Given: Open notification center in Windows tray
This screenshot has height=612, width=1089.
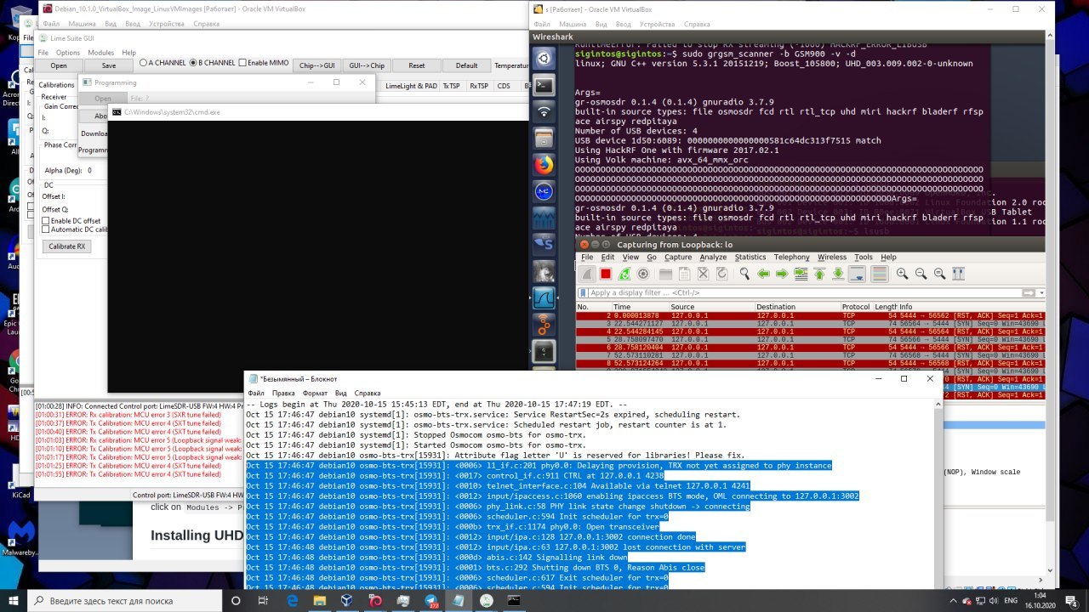Looking at the screenshot, I should click(1073, 600).
